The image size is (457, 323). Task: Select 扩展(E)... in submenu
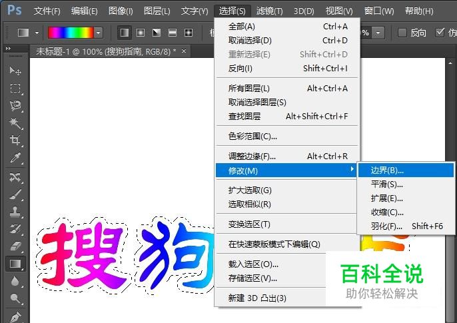[406, 198]
